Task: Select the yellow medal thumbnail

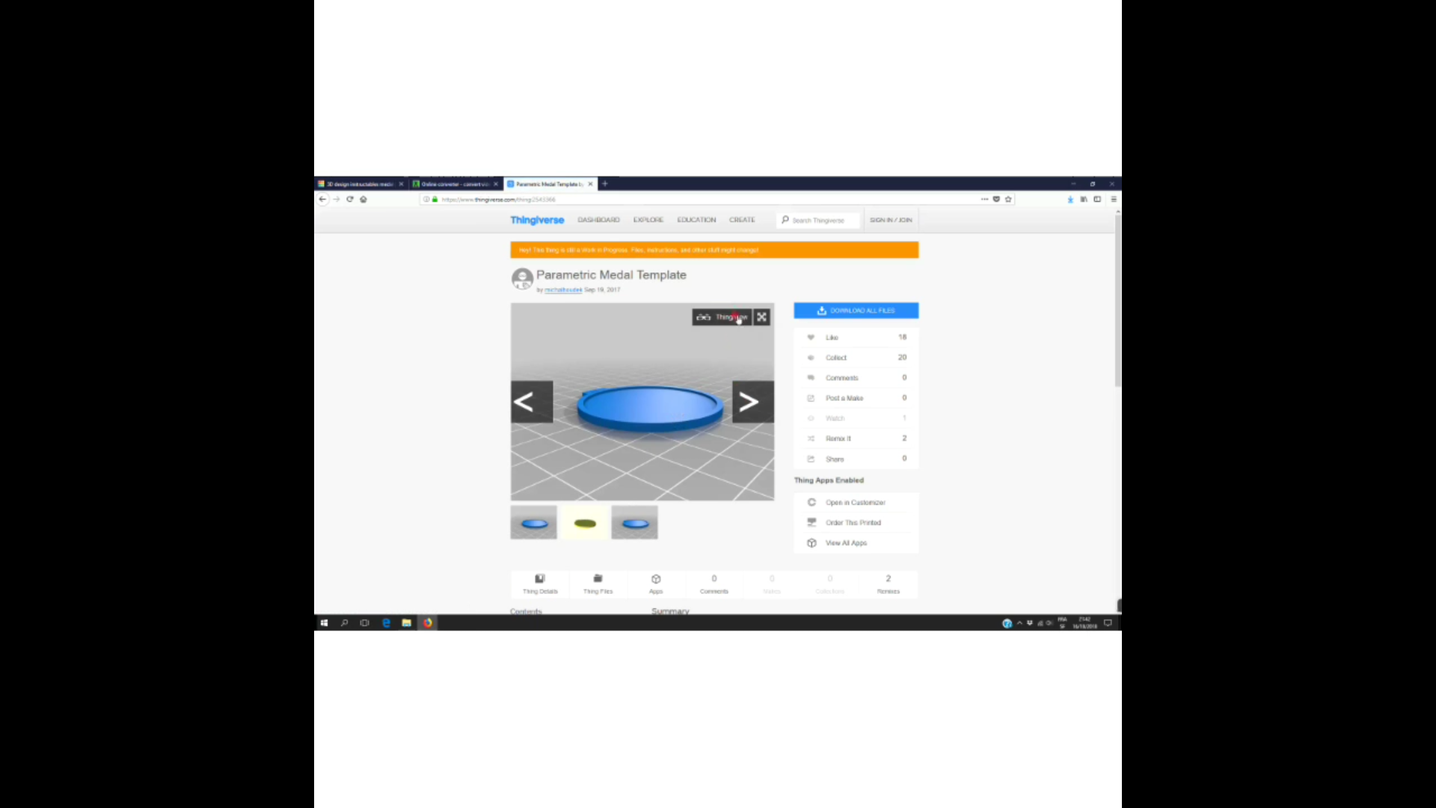Action: click(x=585, y=523)
